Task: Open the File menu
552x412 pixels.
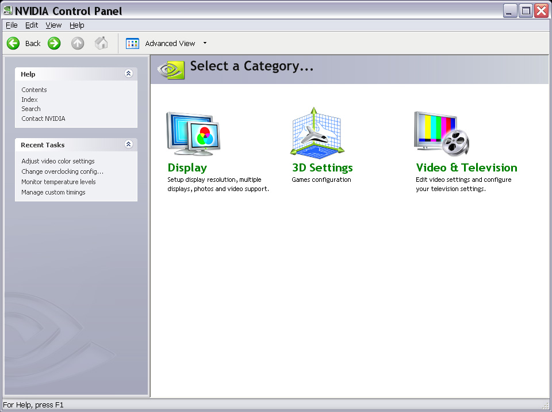Action: [11, 25]
